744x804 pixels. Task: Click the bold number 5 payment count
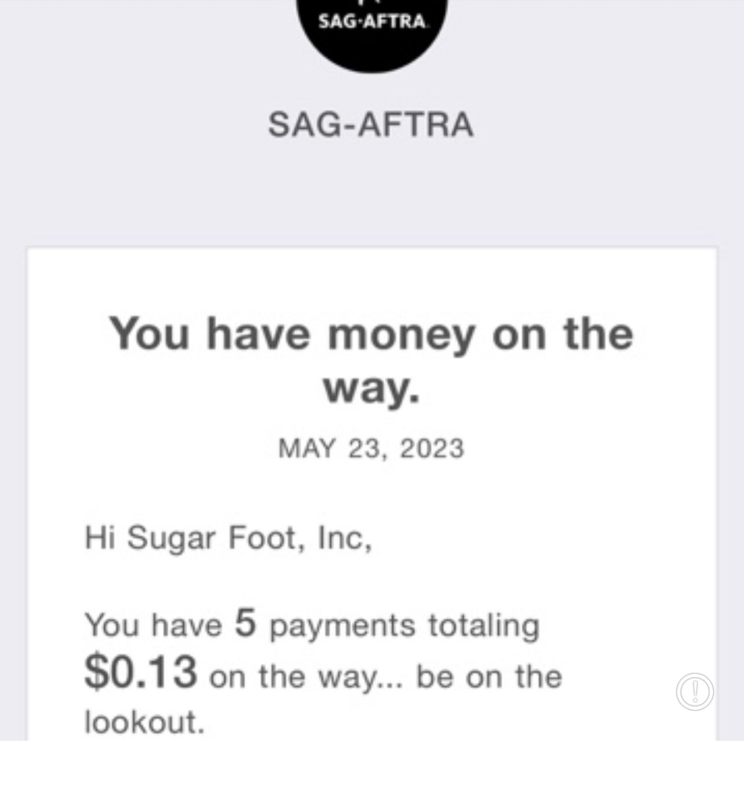pyautogui.click(x=246, y=623)
